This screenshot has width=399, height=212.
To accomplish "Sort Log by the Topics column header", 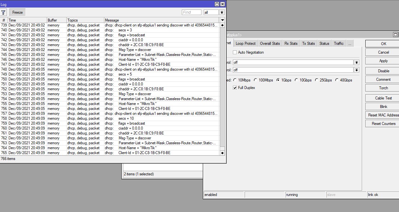I will click(85, 20).
